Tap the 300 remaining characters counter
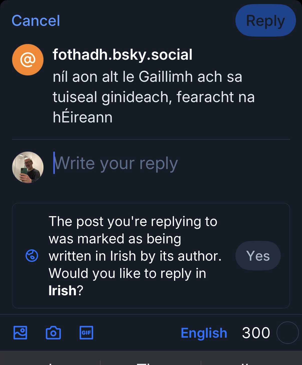The height and width of the screenshot is (365, 302). pos(256,333)
